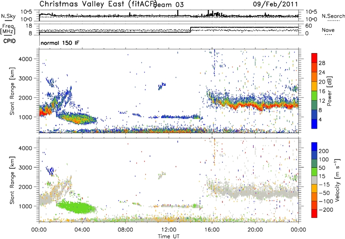Viewport: 345px width, 239px height.
Task: Click the 'Freq. [MHz]' axis label
Action: coord(8,29)
